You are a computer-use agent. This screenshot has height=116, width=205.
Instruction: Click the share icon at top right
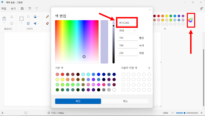(x=202, y=9)
